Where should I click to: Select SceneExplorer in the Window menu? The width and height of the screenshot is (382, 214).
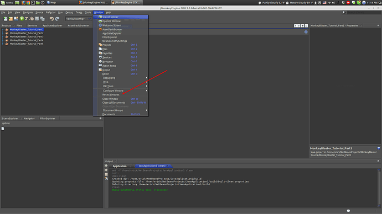pos(121,17)
